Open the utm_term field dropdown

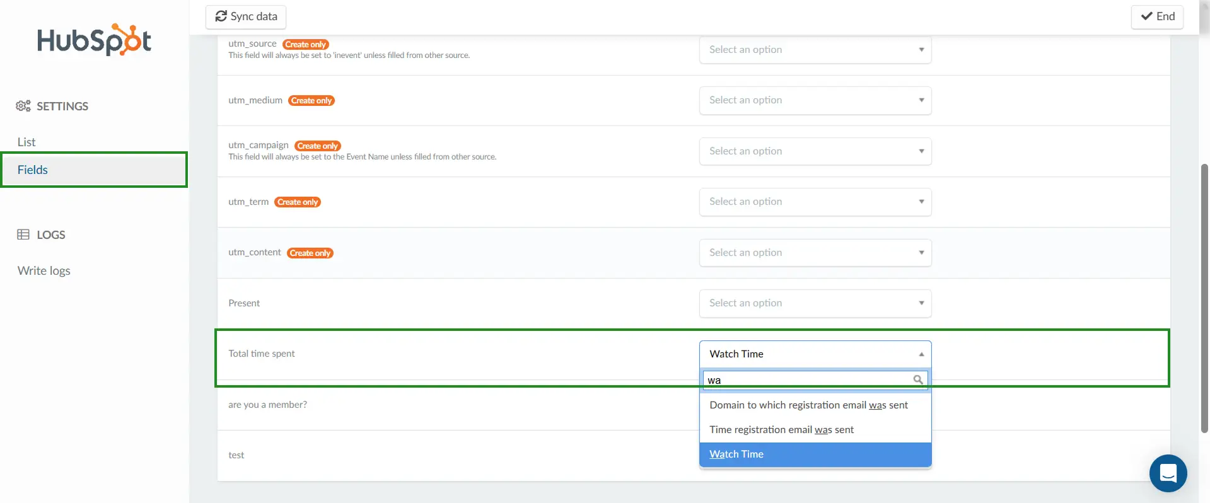click(x=815, y=202)
